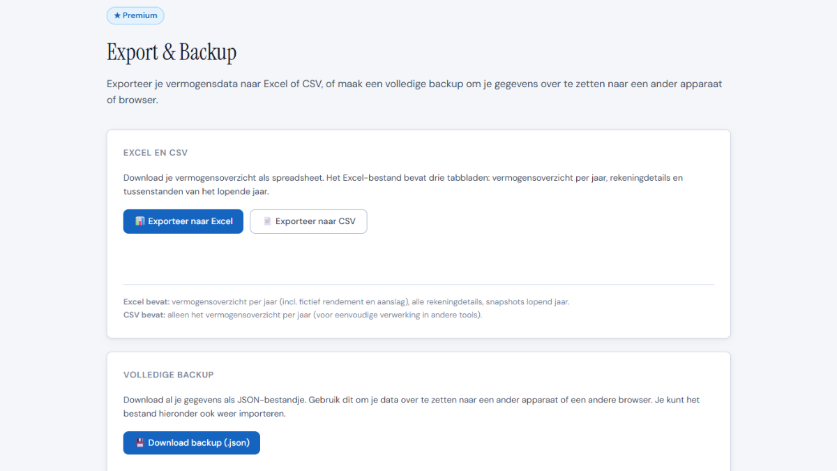Click the document icon on the CSV export button
Screen dimensions: 837x471
(x=267, y=221)
